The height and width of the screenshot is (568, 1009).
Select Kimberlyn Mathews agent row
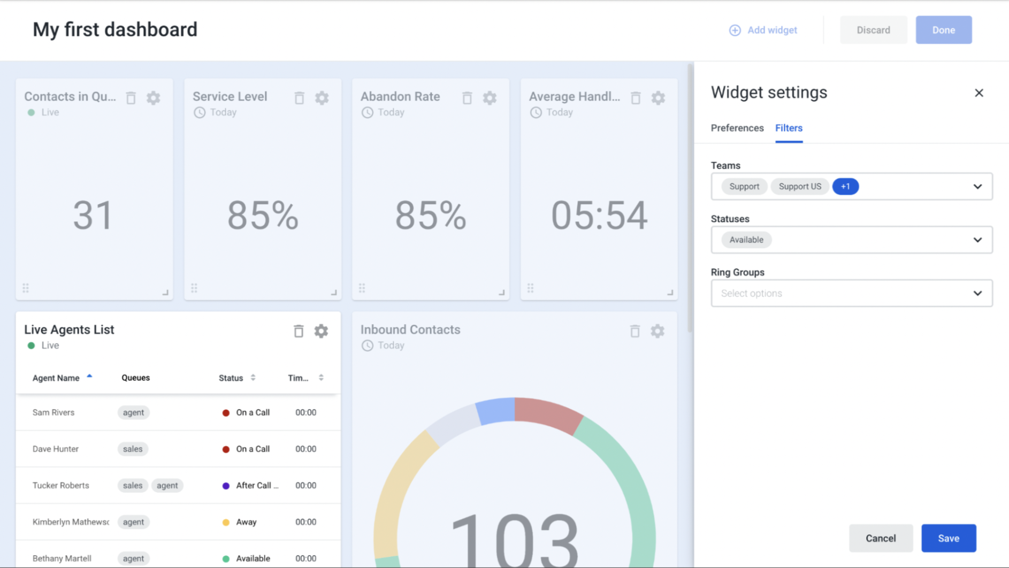click(x=178, y=522)
